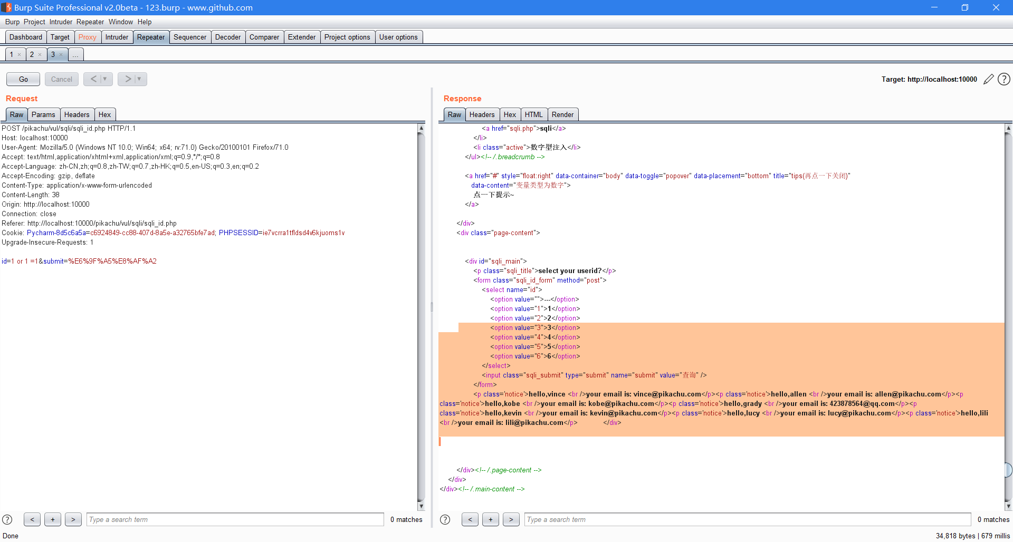Select the response Raw tab
1013x542 pixels.
click(x=455, y=114)
